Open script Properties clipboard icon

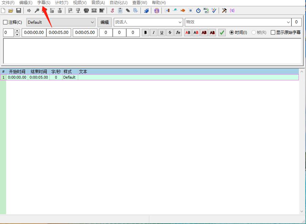[x=120, y=11]
